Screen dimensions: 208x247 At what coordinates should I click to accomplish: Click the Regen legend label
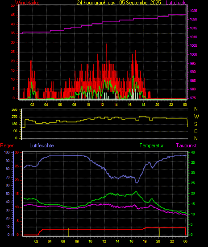tap(7, 146)
